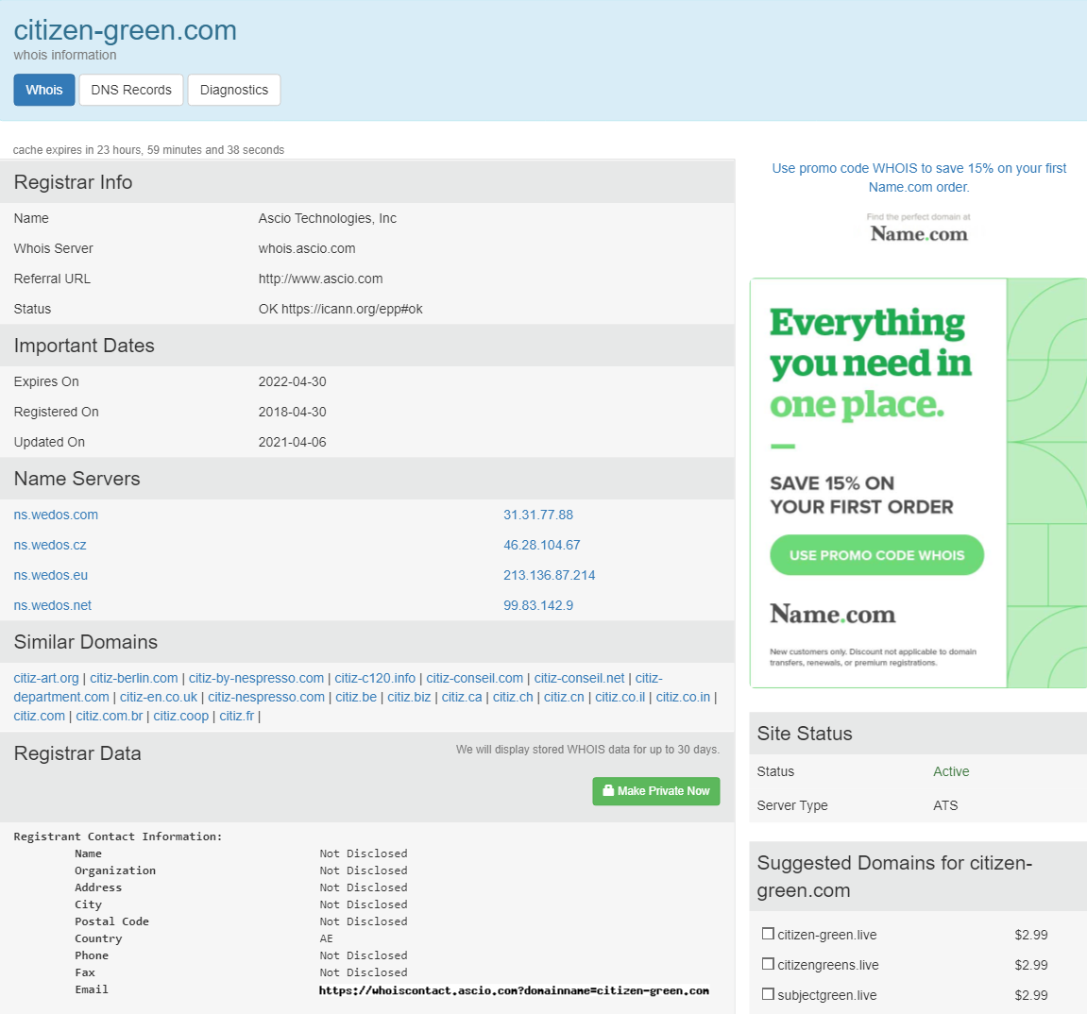Click the Make Private Now button
Image resolution: width=1087 pixels, height=1014 pixels.
(655, 791)
